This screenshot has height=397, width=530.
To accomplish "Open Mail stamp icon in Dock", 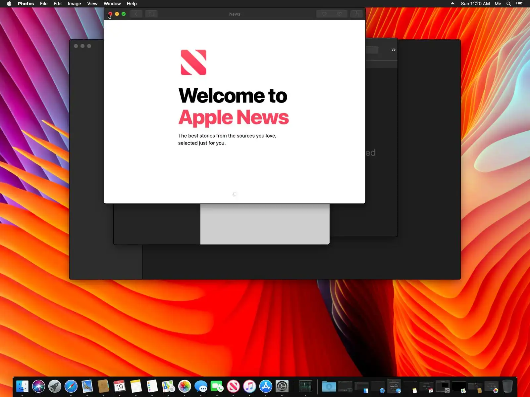I will [87, 386].
